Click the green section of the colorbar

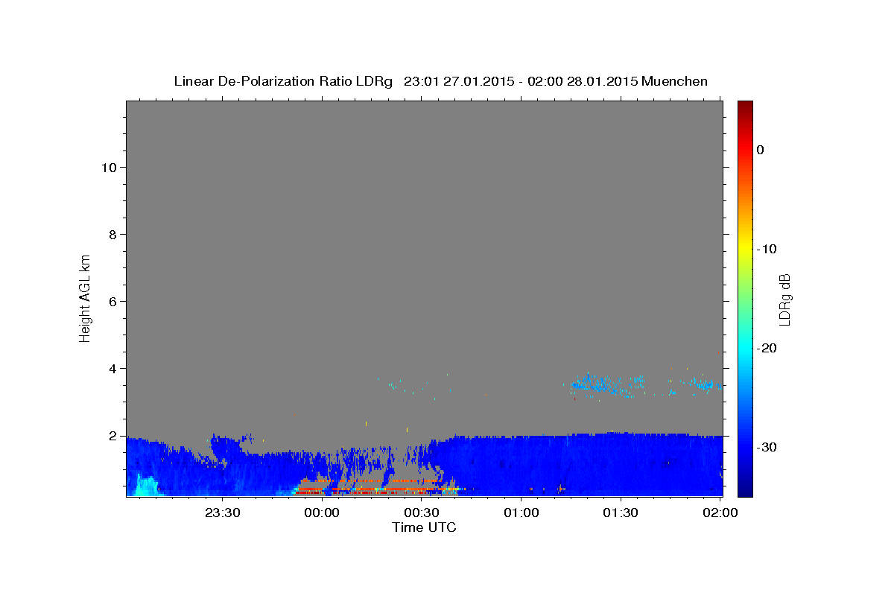745,298
